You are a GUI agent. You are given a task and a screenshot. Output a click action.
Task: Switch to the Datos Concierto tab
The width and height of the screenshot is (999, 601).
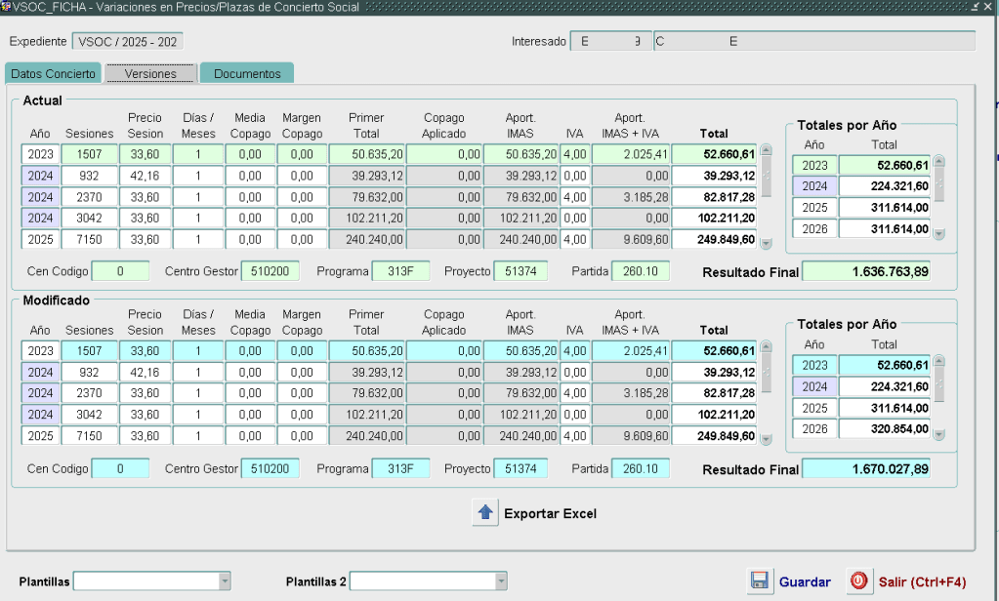click(53, 74)
